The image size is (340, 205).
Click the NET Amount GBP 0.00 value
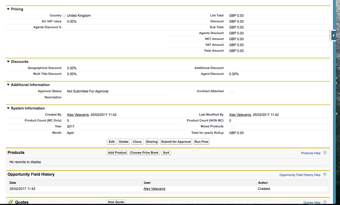(x=236, y=39)
